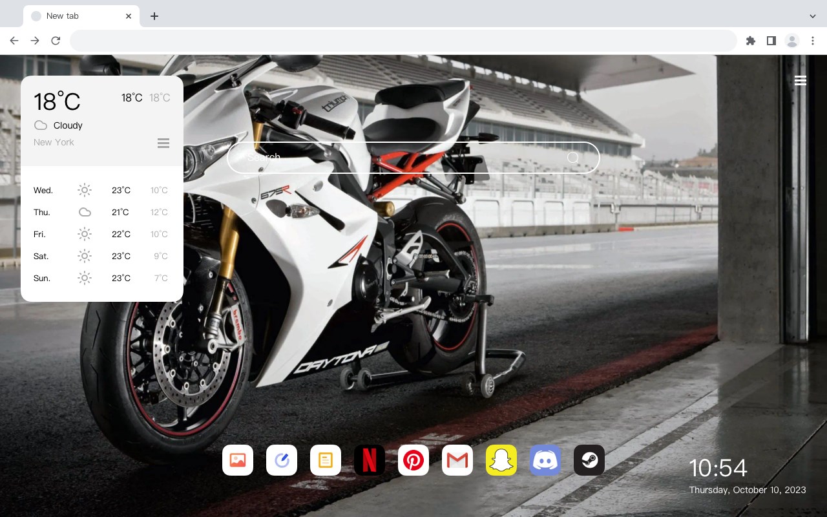Click the 10:54 clock display
The height and width of the screenshot is (517, 827).
click(x=718, y=468)
